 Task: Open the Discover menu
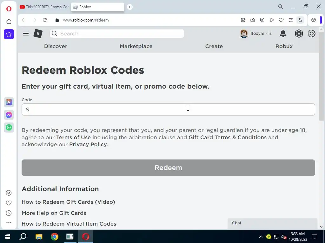tap(56, 46)
